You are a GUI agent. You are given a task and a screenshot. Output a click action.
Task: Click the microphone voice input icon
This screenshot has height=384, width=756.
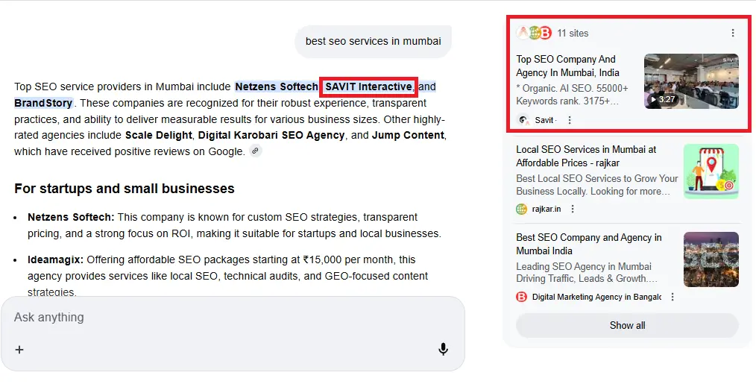[x=443, y=349]
